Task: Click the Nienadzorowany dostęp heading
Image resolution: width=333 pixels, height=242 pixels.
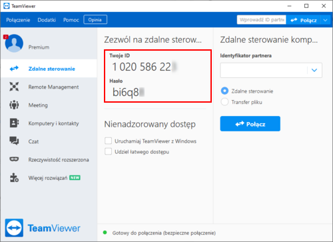Action: click(150, 124)
